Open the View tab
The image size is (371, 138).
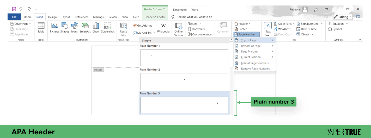(x=125, y=17)
